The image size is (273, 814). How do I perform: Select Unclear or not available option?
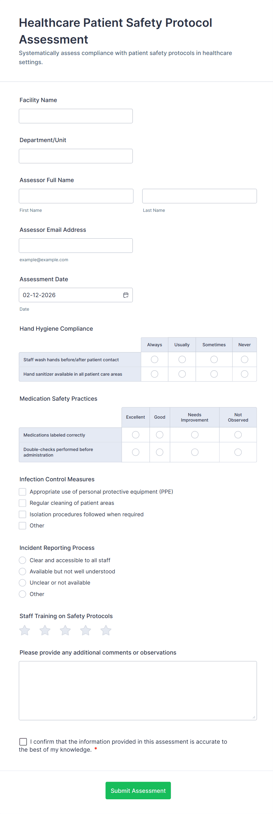pyautogui.click(x=22, y=582)
